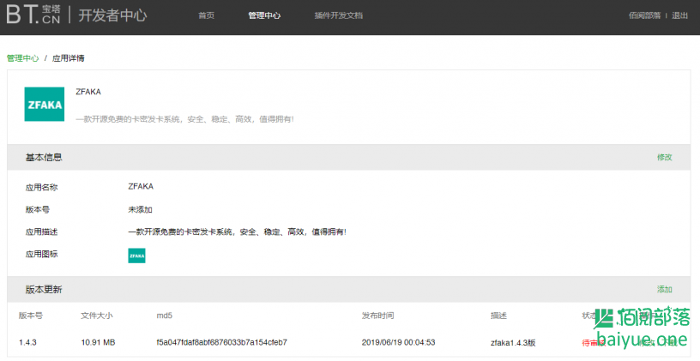Select the 未添加 version value

[140, 210]
